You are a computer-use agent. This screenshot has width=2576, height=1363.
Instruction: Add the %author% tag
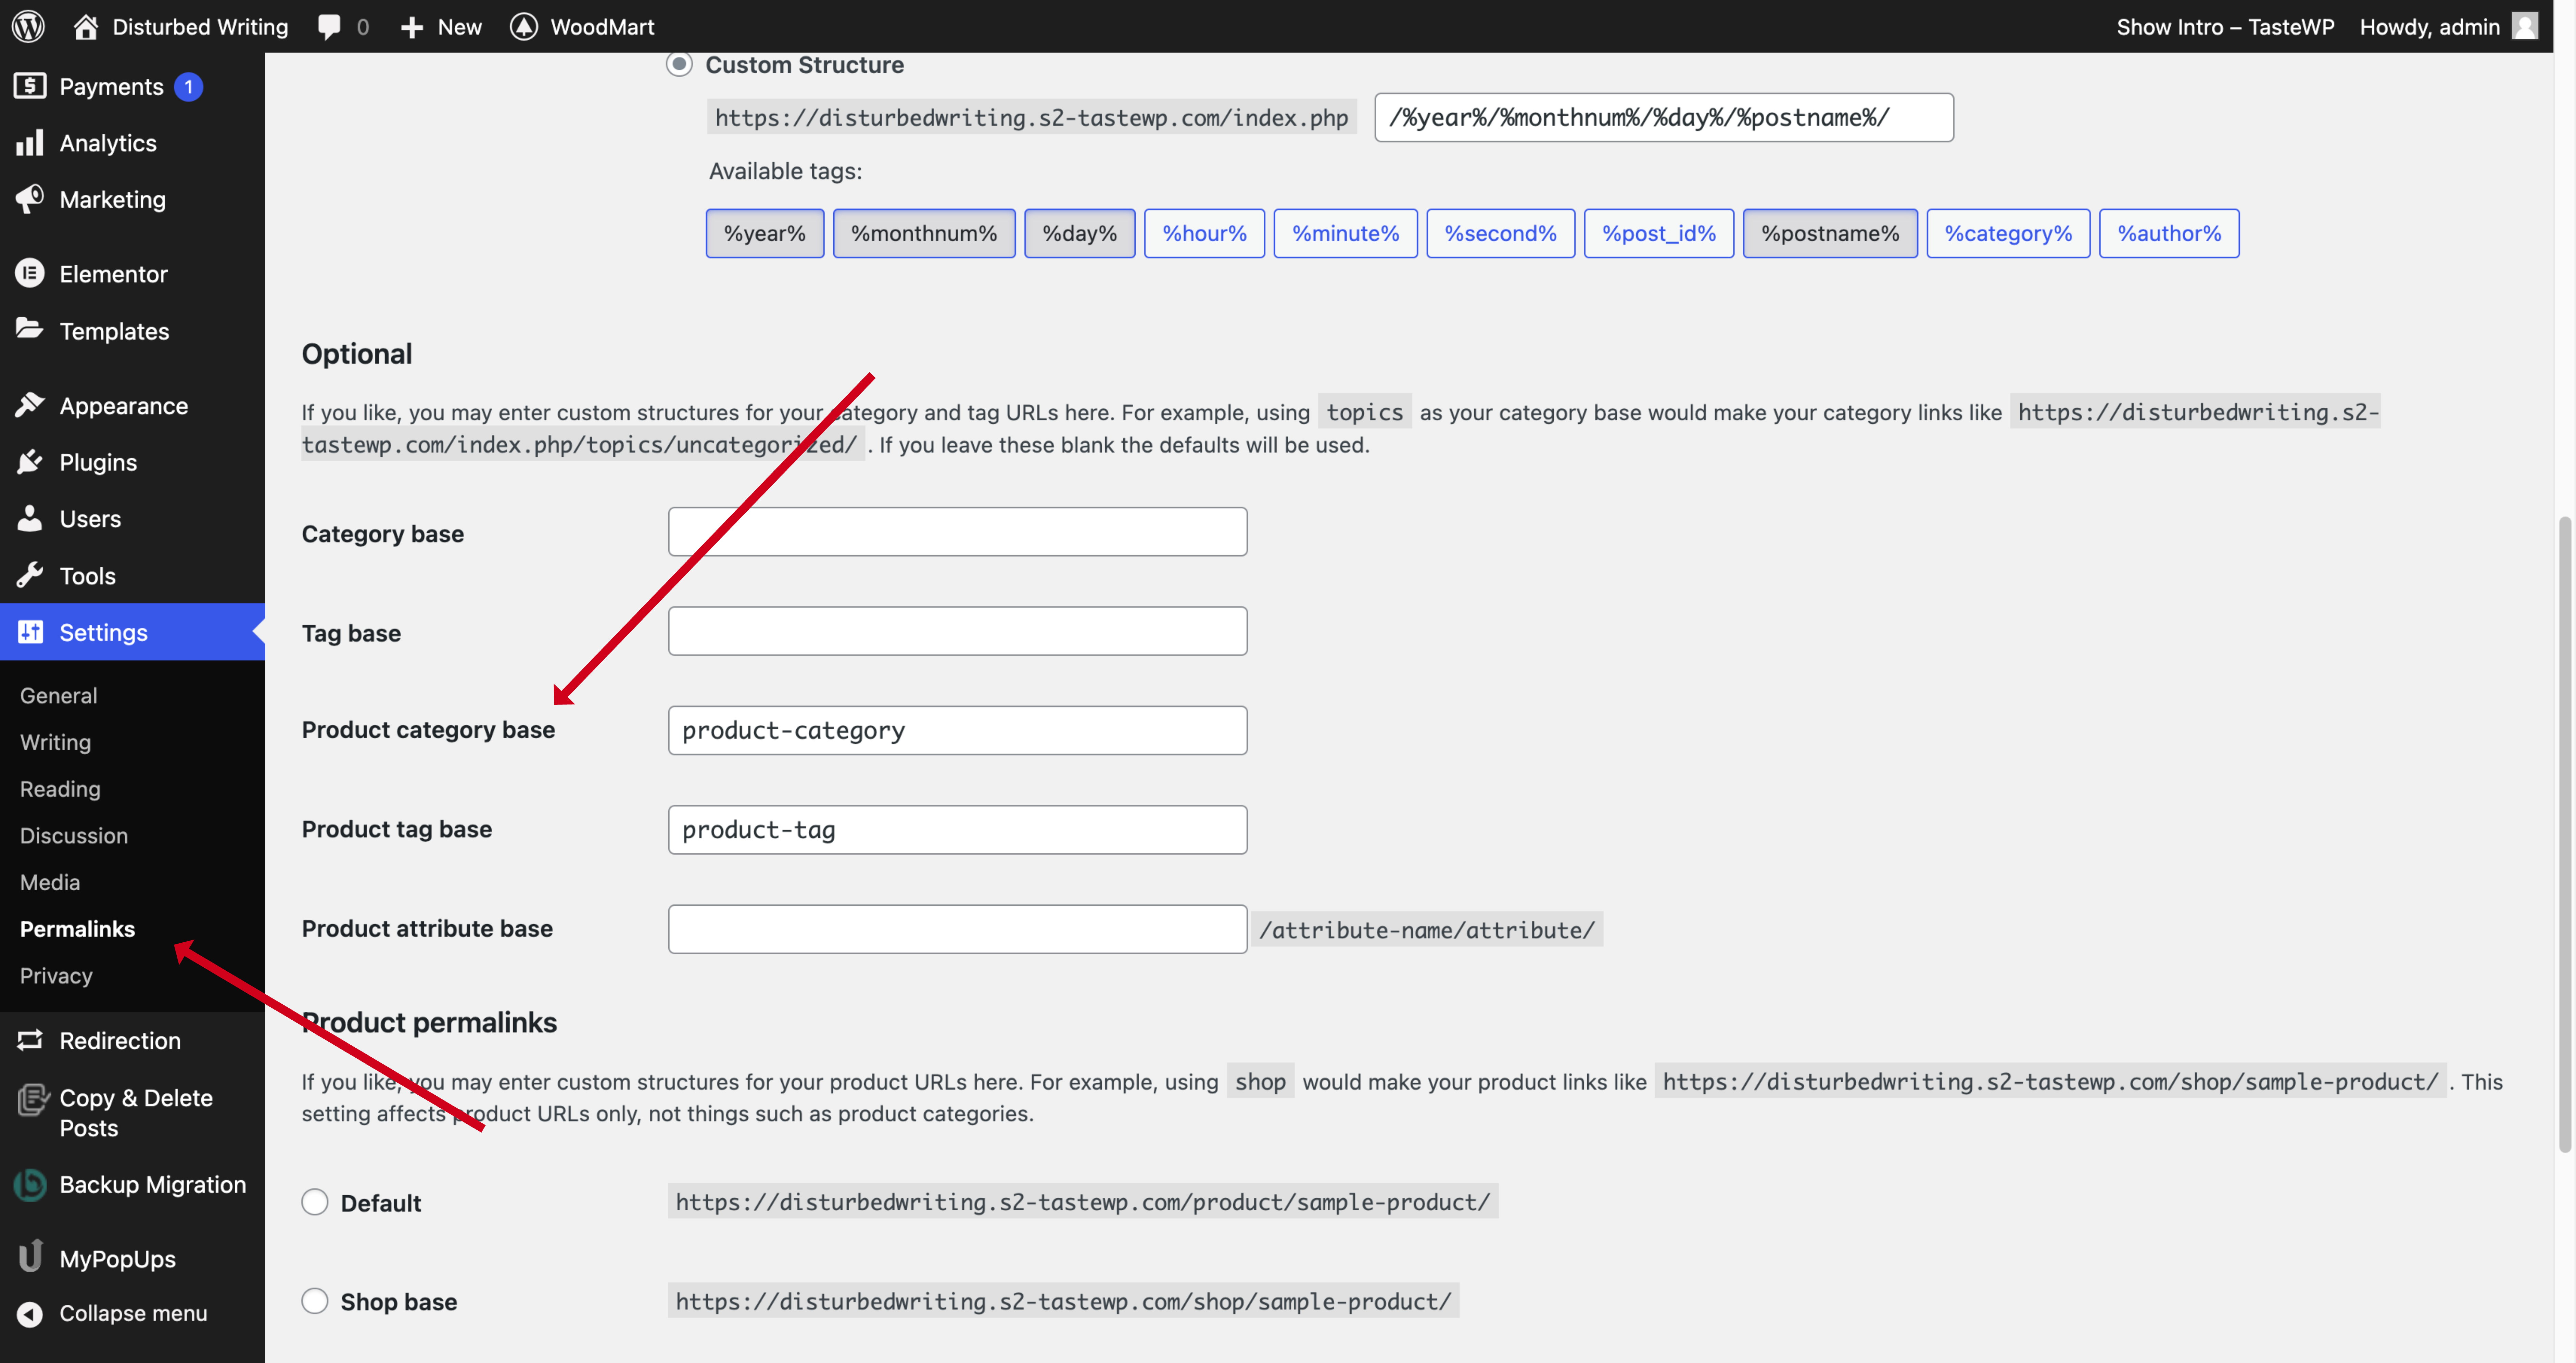pyautogui.click(x=2169, y=233)
